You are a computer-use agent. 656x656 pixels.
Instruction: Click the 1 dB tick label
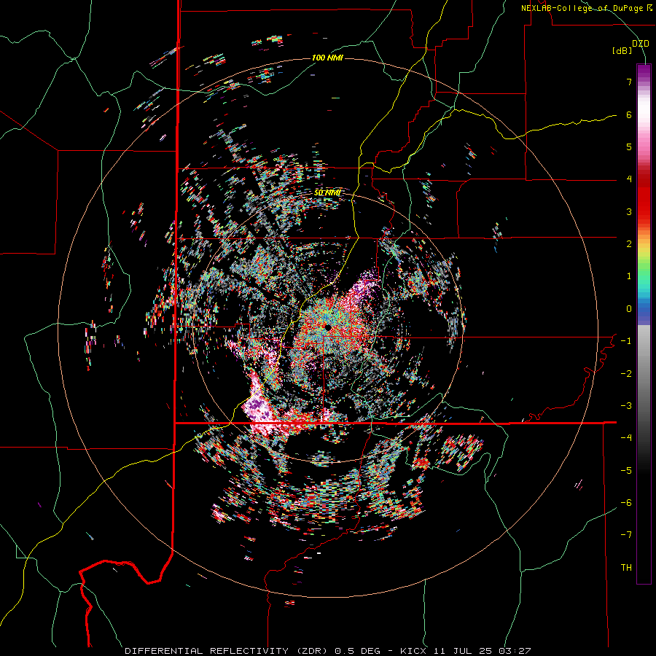click(x=629, y=276)
